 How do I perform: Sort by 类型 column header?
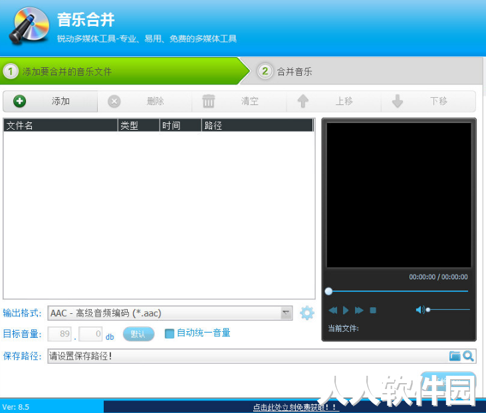click(139, 126)
